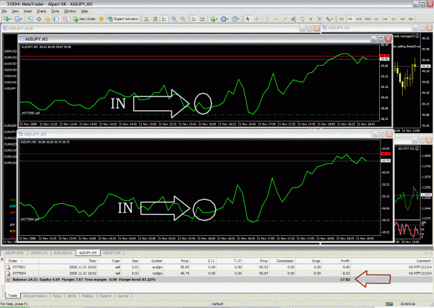Zoom out on the chart
434x308 pixels.
tap(183, 19)
